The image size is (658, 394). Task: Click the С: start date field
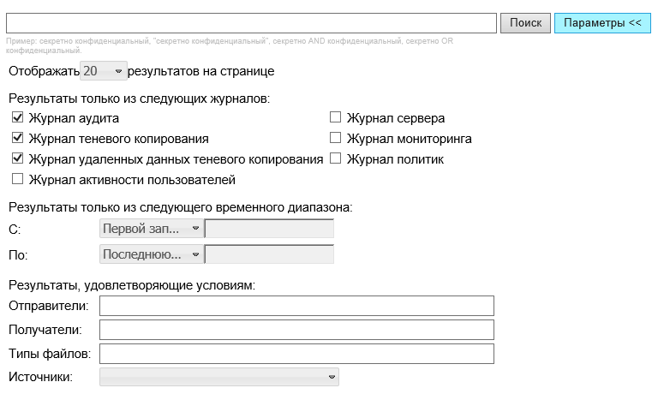point(269,229)
